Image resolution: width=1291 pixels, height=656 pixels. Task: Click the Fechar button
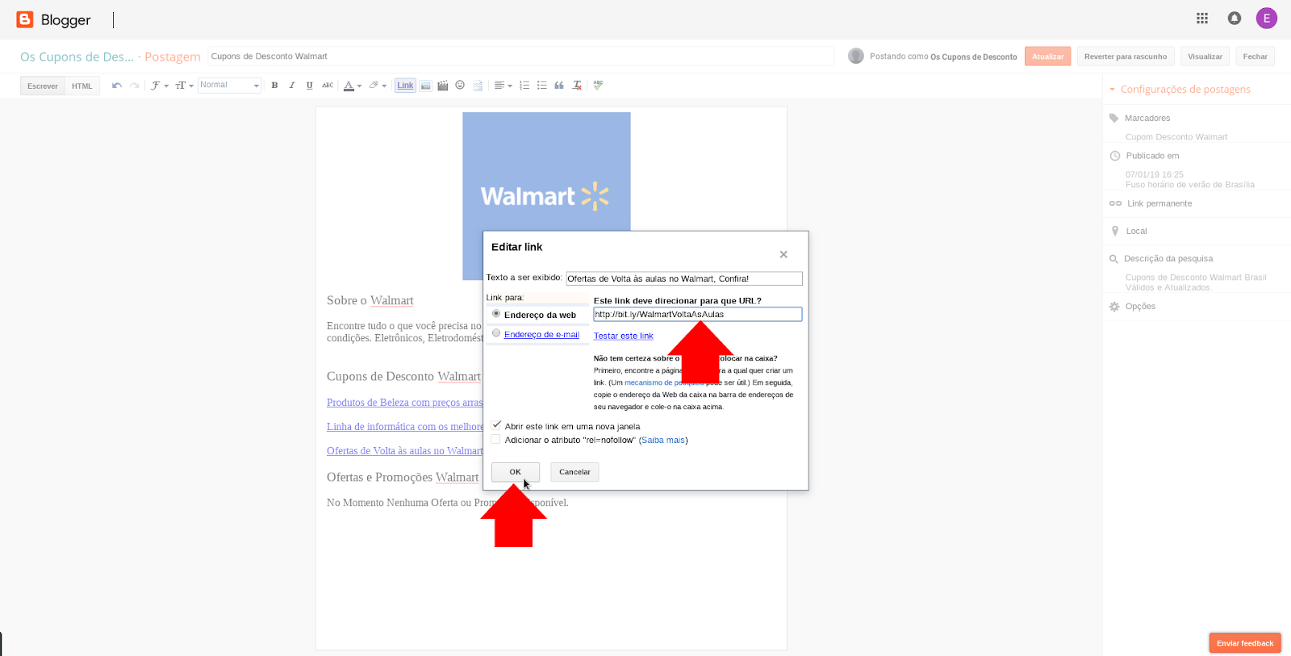tap(1255, 56)
